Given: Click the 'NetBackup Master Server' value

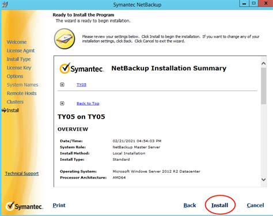Looking at the screenshot, I should pyautogui.click(x=136, y=147).
